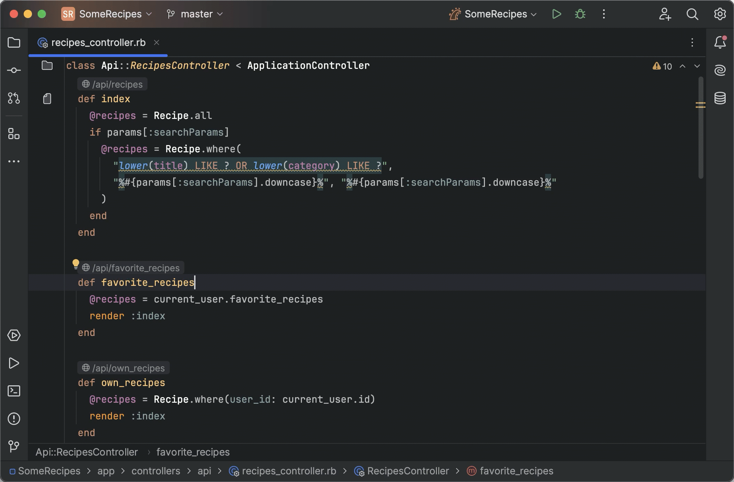734x482 pixels.
Task: Open the Commit tool window
Action: [14, 71]
